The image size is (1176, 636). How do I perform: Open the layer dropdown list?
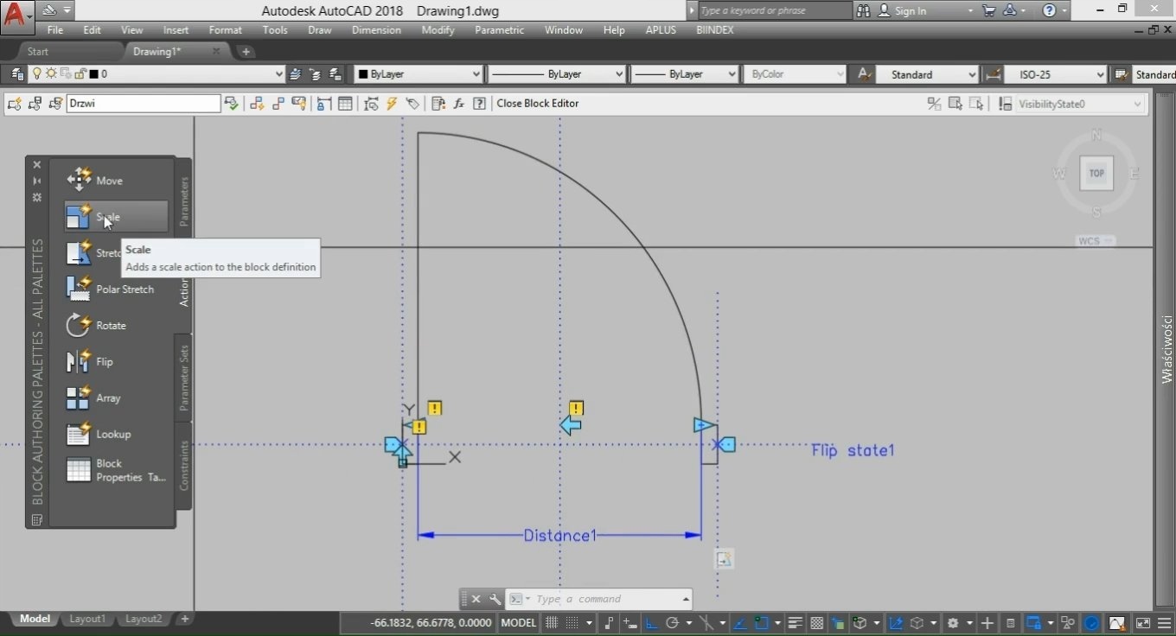tap(278, 74)
